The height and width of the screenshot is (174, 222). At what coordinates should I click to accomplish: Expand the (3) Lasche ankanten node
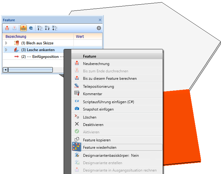point(6,50)
